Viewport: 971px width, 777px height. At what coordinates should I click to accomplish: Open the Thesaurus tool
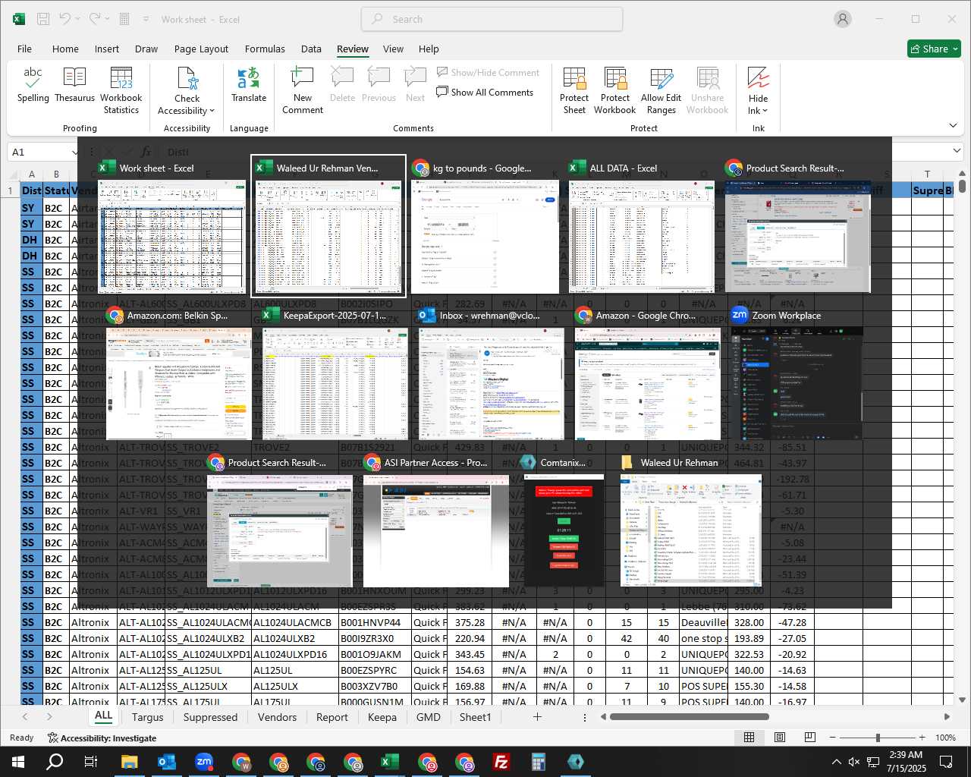pos(74,84)
